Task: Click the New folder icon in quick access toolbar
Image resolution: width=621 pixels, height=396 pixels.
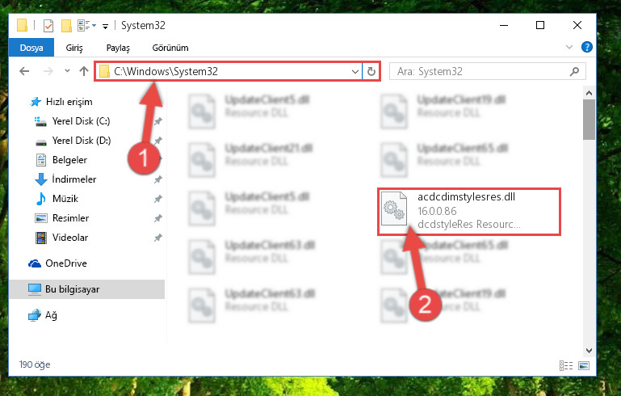Action: pyautogui.click(x=66, y=26)
